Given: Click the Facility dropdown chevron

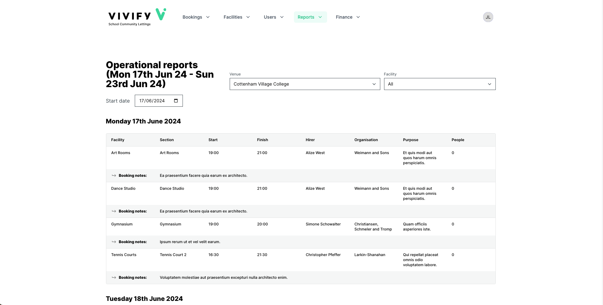Looking at the screenshot, I should click(x=489, y=84).
